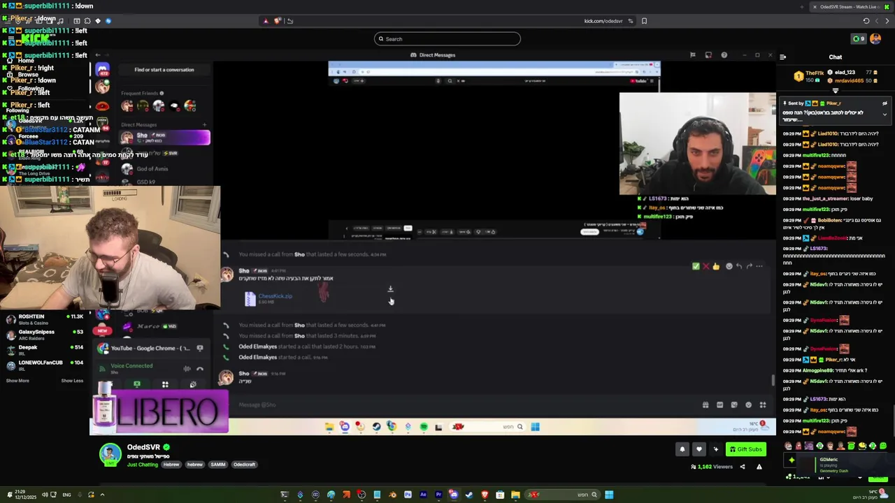This screenshot has width=895, height=503.
Task: Open more options for Sho's message
Action: point(759,266)
